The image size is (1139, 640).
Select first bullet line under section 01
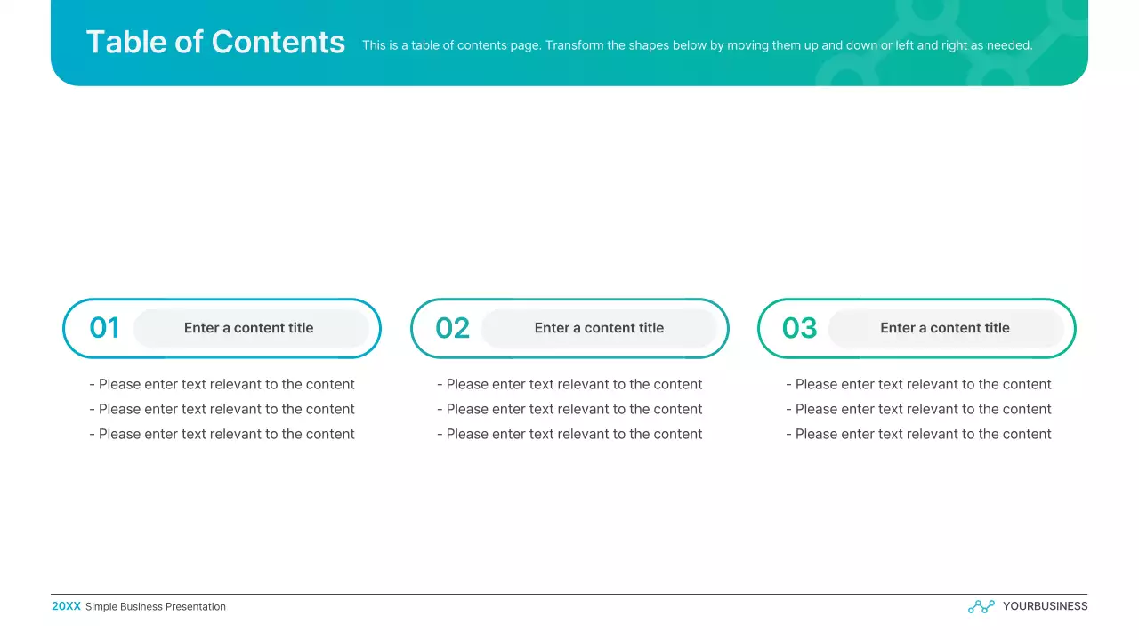(x=222, y=384)
